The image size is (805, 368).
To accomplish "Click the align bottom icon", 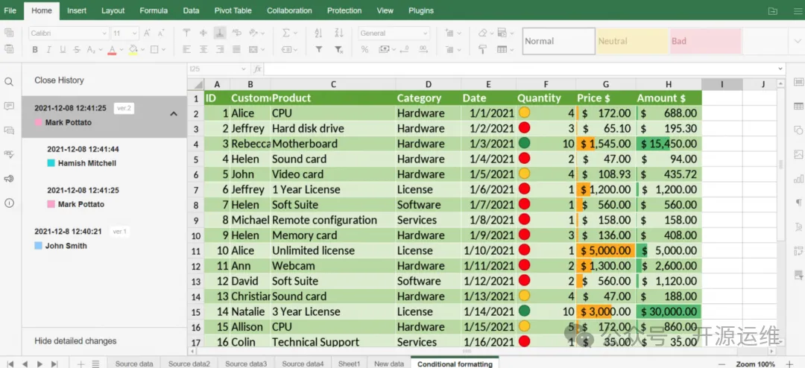I will tap(220, 33).
